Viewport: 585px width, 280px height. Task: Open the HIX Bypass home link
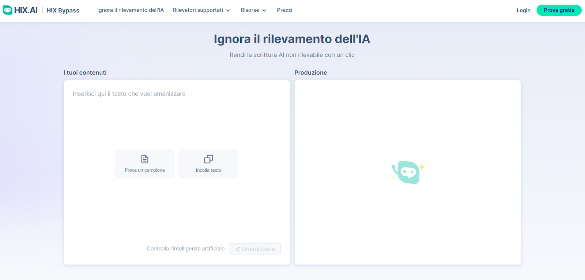(x=63, y=11)
